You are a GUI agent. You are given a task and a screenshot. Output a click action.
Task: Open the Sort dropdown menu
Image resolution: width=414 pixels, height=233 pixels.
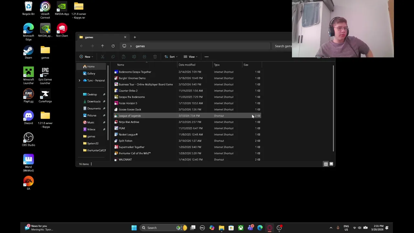coord(171,57)
